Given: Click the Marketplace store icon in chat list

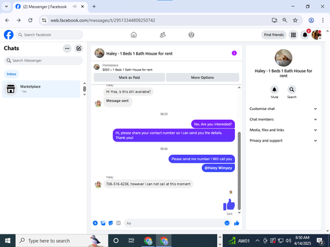Looking at the screenshot, I should 11,89.
